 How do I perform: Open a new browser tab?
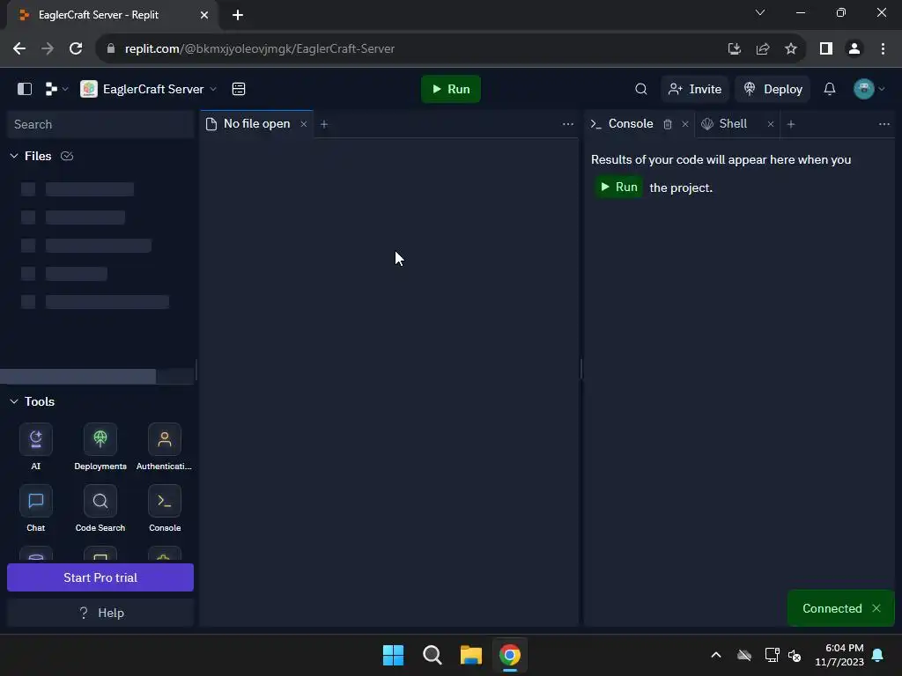point(238,15)
